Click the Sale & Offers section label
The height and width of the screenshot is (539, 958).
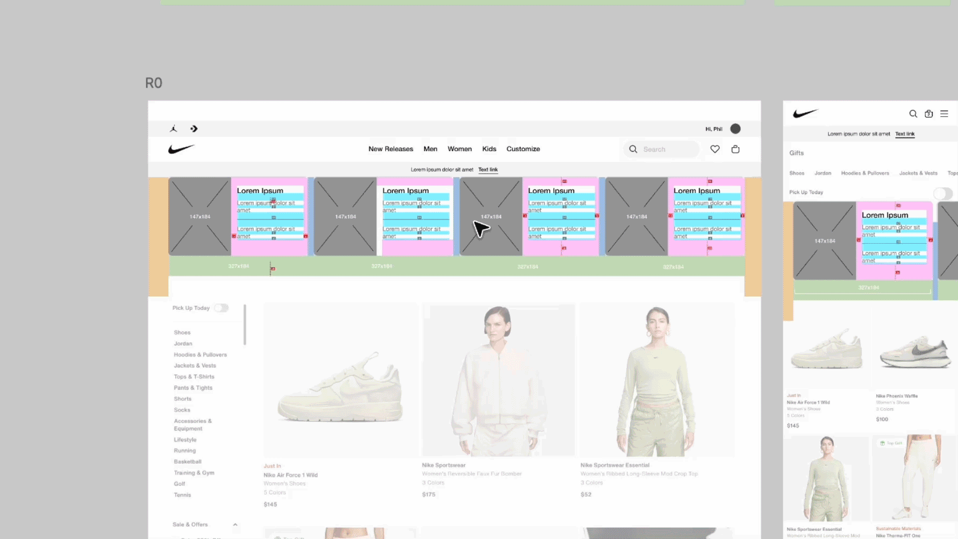click(x=190, y=524)
